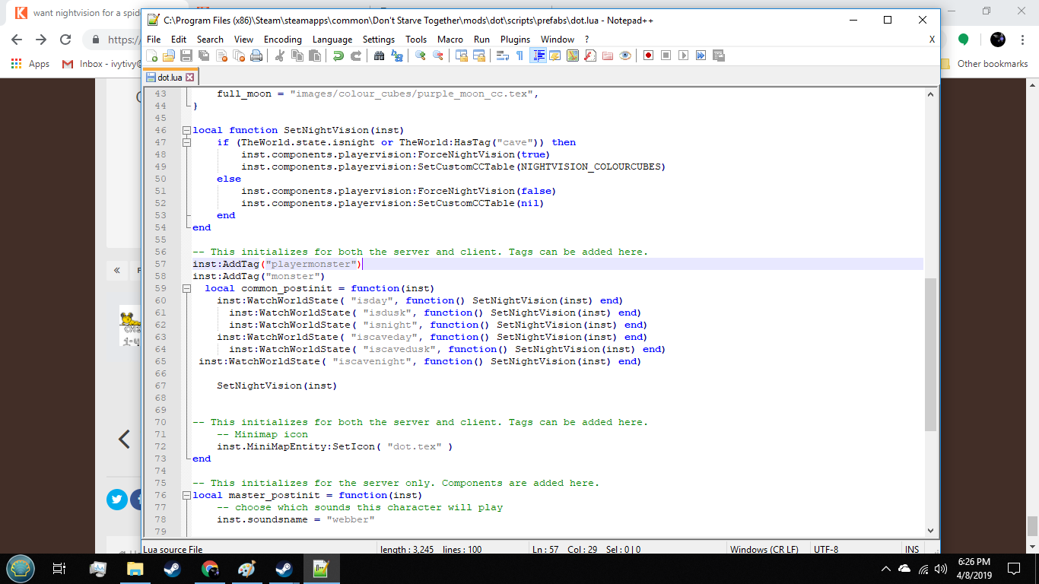Open Steam from the Windows taskbar
1039x584 pixels.
[172, 569]
